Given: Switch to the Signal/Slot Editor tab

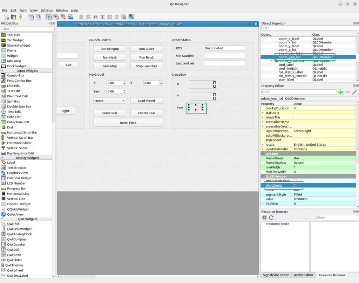Looking at the screenshot, I should (276, 275).
